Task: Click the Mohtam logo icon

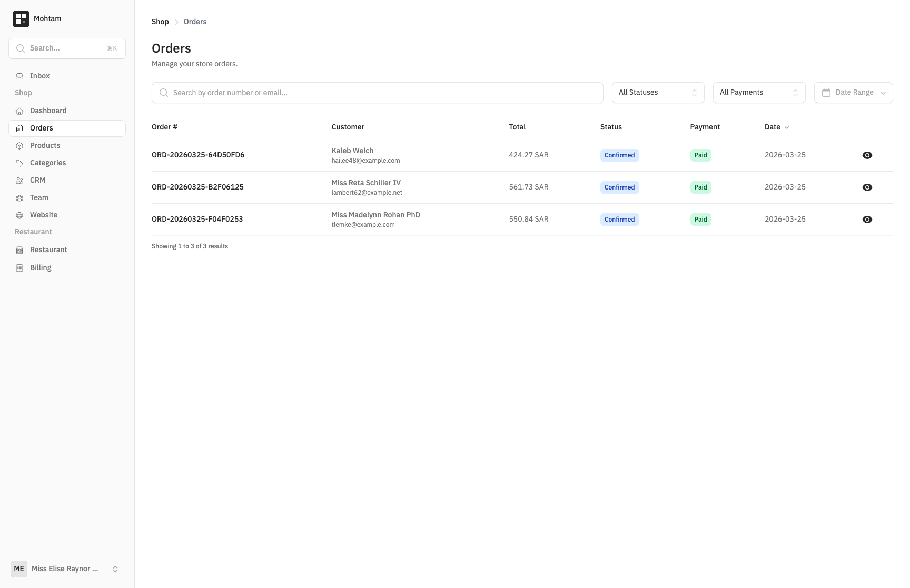Action: (21, 19)
